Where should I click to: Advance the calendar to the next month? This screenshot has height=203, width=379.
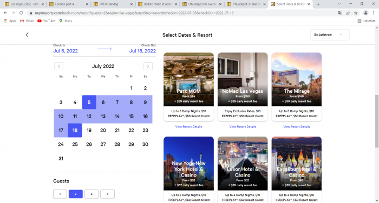click(x=148, y=66)
